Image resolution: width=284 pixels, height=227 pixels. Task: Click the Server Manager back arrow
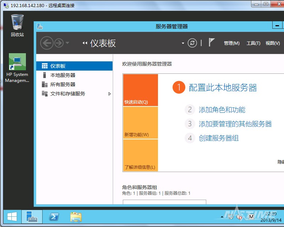tap(47, 43)
